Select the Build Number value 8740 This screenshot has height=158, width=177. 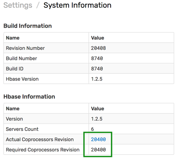97,58
